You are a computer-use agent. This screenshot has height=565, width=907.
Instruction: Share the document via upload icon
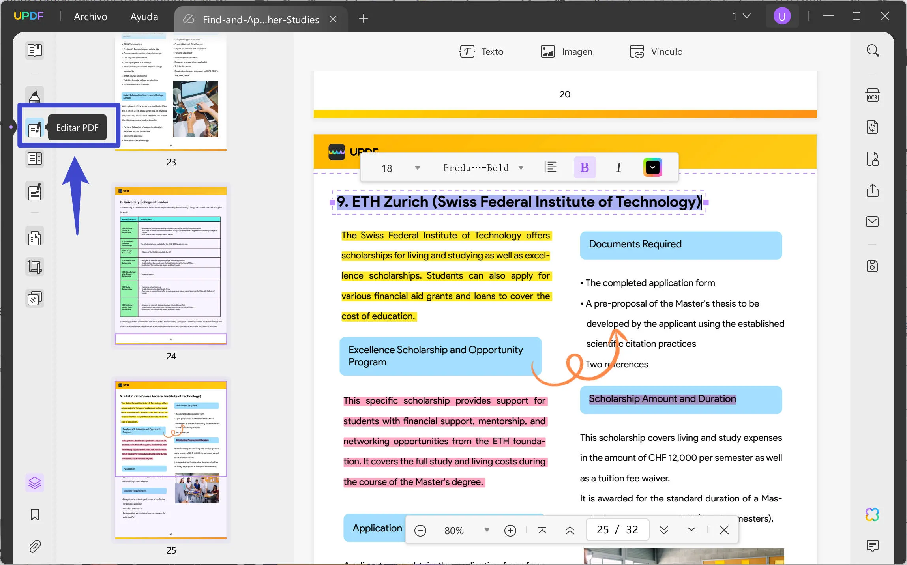872,191
